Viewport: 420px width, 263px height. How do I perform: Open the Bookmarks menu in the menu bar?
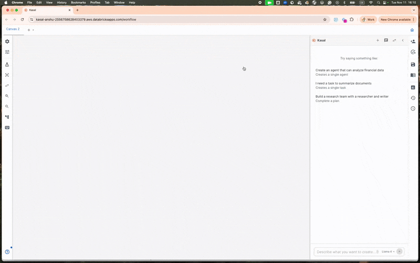[78, 3]
